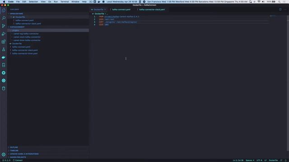Open the Run and Debug view

pos(4,34)
